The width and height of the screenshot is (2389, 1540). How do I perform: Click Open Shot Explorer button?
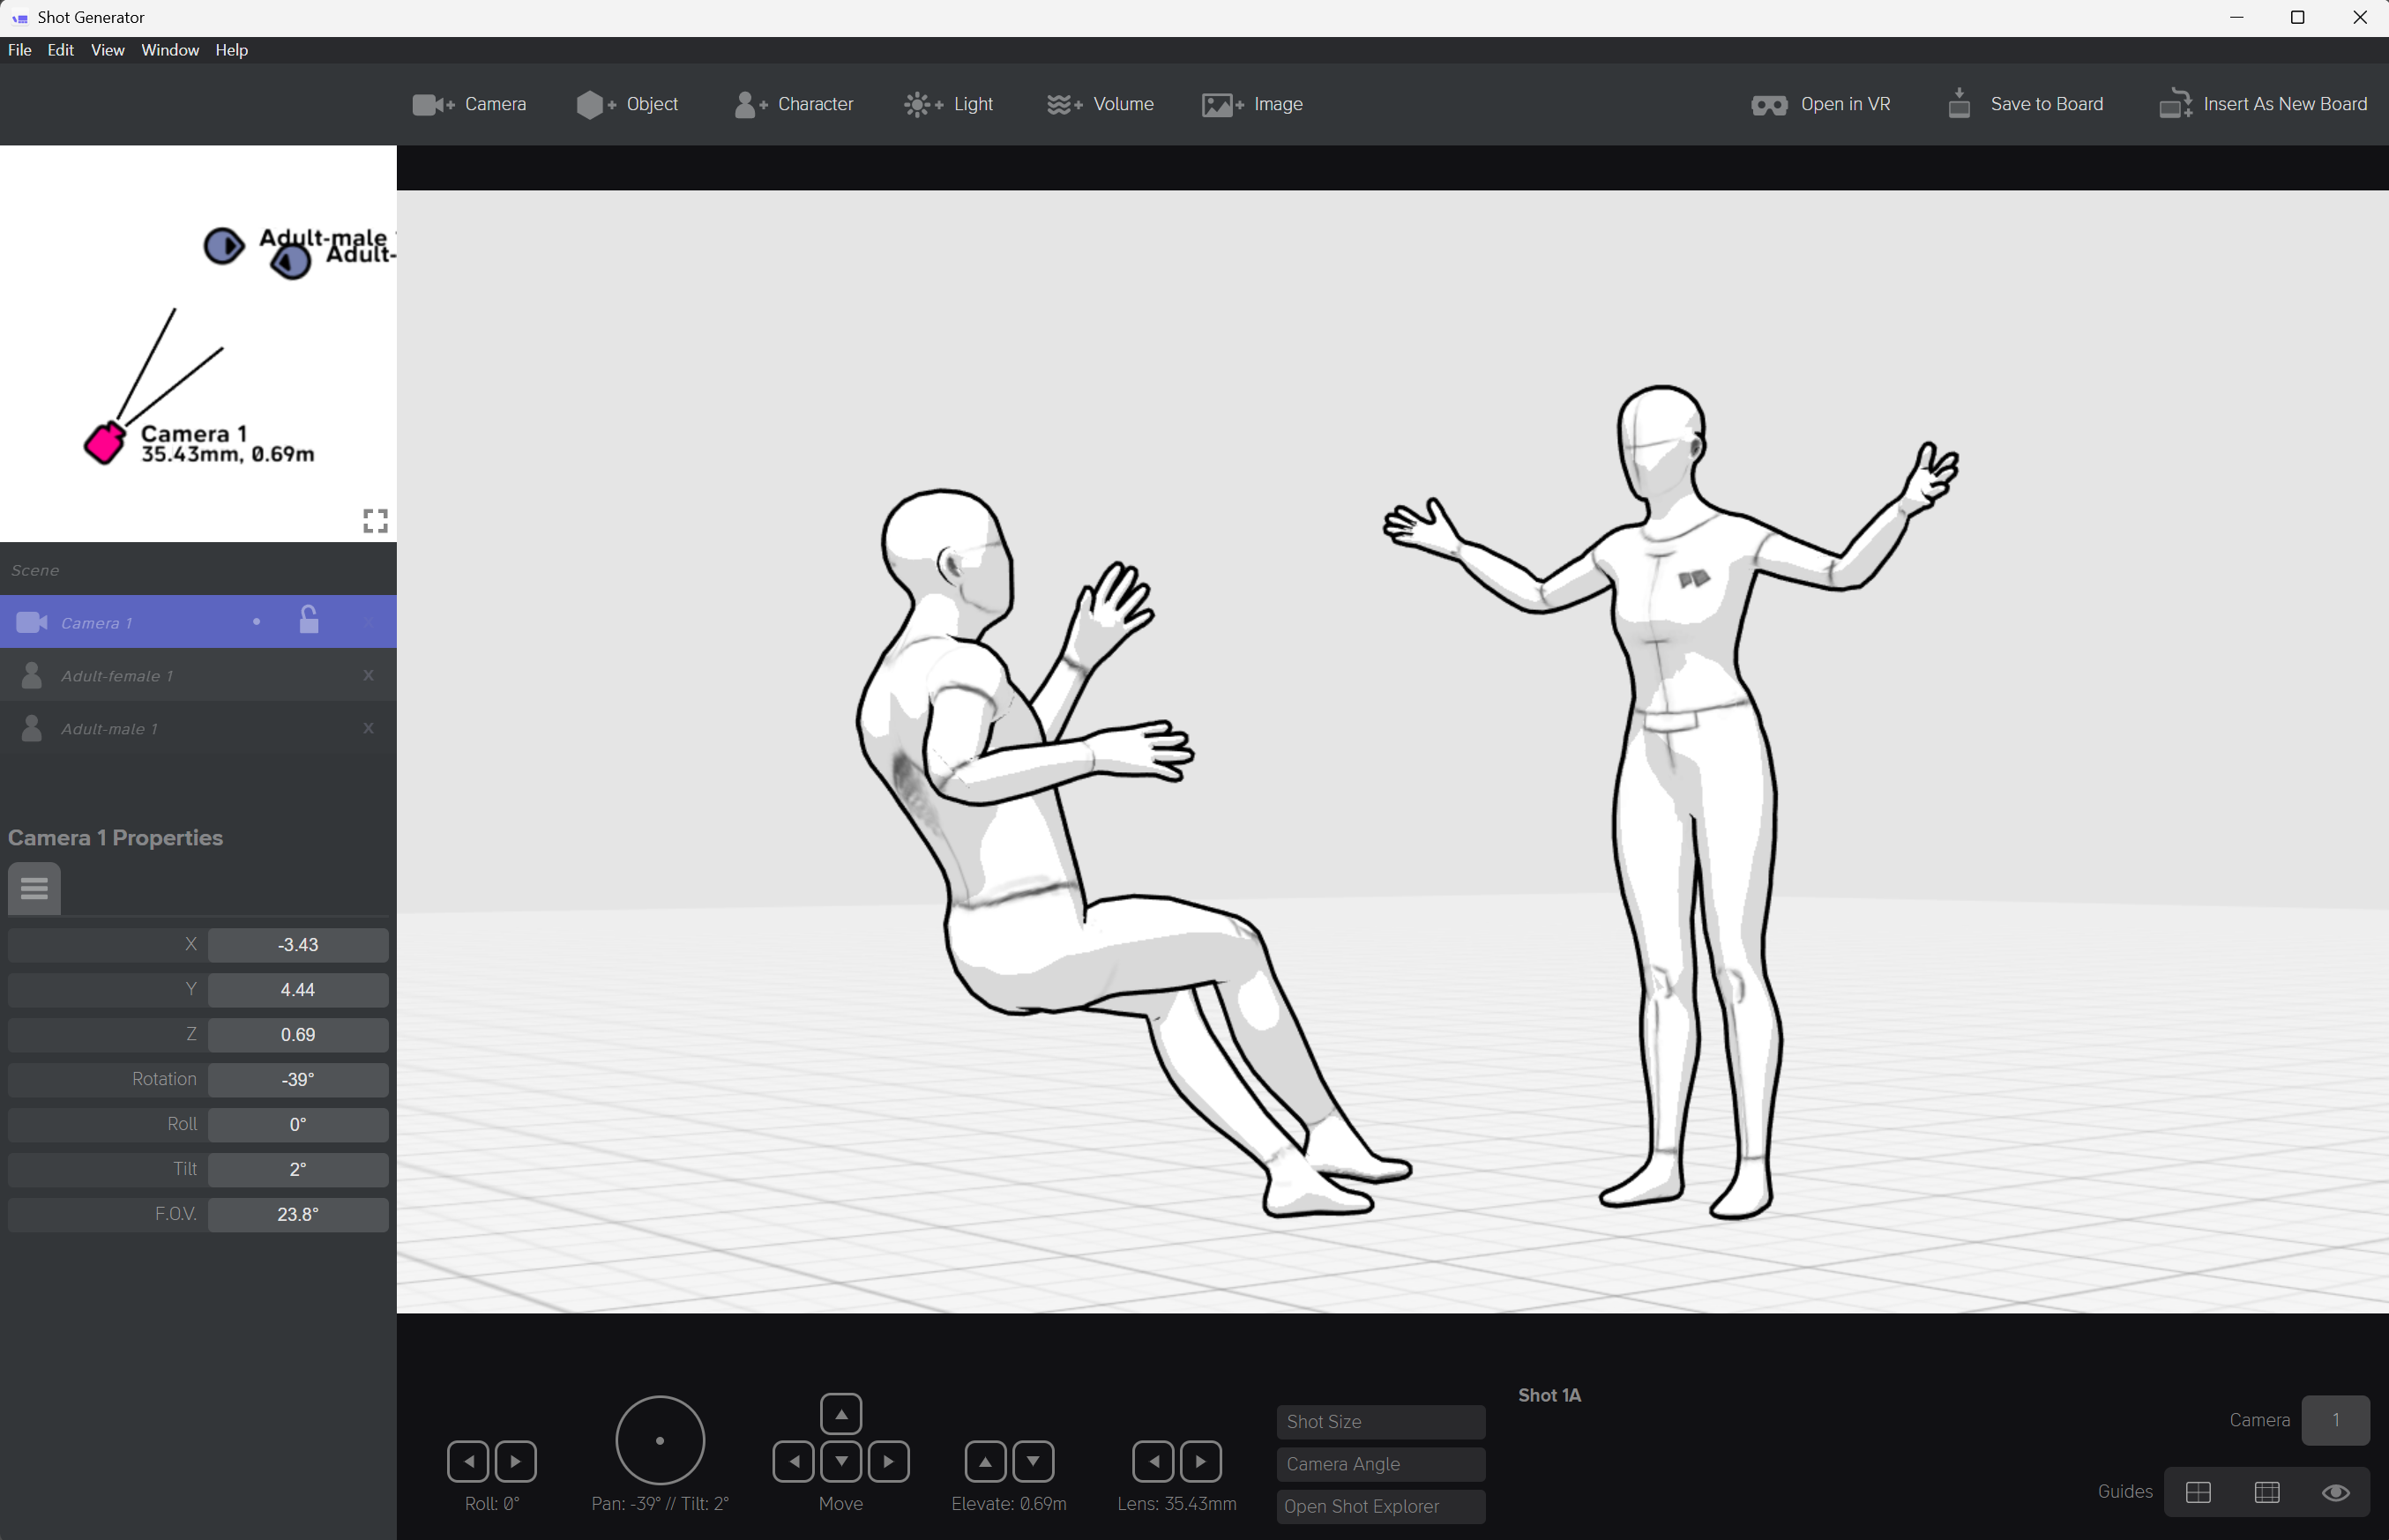tap(1379, 1506)
